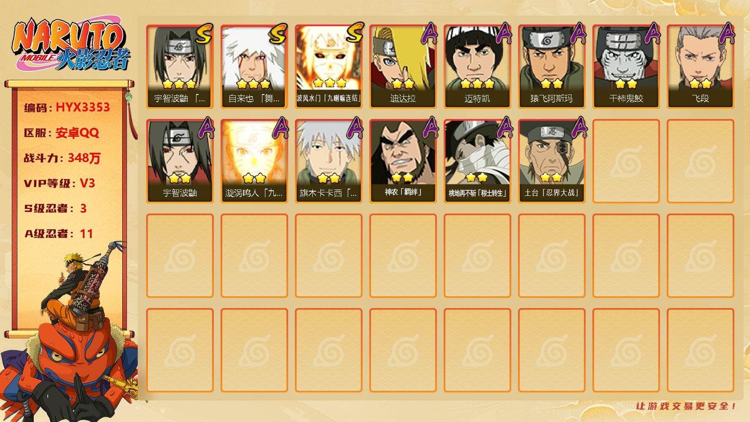Choose the 迈特凯 character card
This screenshot has width=750, height=422.
click(x=477, y=67)
